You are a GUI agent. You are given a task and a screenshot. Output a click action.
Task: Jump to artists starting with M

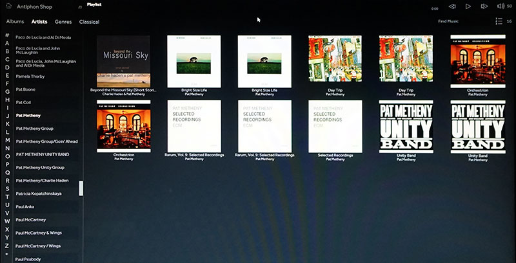point(7,140)
